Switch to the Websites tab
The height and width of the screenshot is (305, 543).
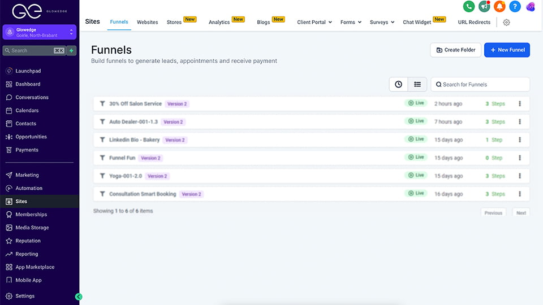[x=147, y=23]
